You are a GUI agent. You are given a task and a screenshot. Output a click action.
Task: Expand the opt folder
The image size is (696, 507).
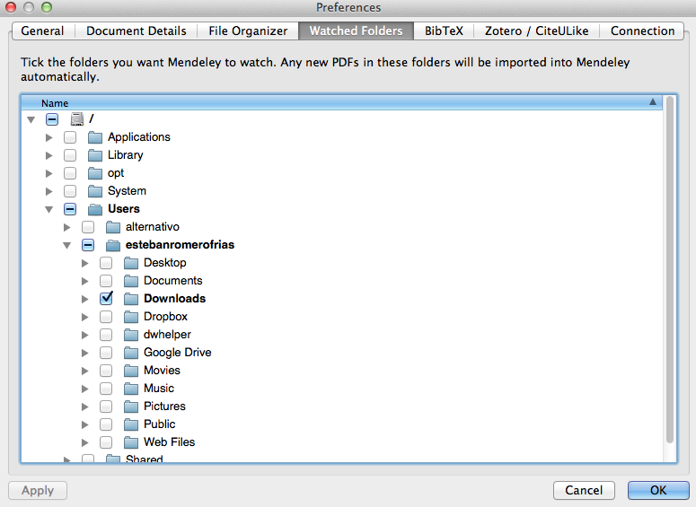(48, 173)
